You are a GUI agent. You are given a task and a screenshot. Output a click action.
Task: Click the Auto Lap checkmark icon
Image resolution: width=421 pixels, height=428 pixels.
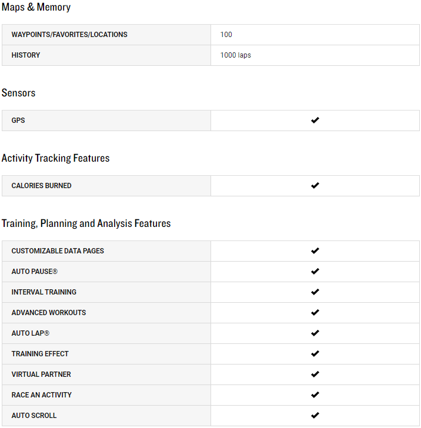click(x=315, y=333)
